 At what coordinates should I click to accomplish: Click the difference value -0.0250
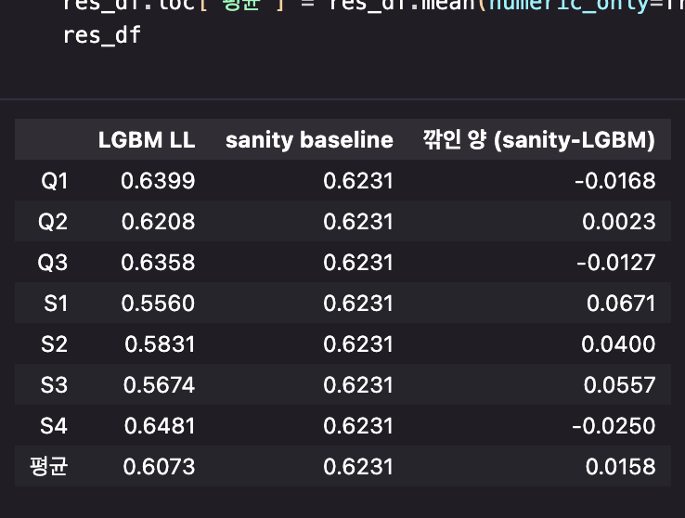pos(614,425)
